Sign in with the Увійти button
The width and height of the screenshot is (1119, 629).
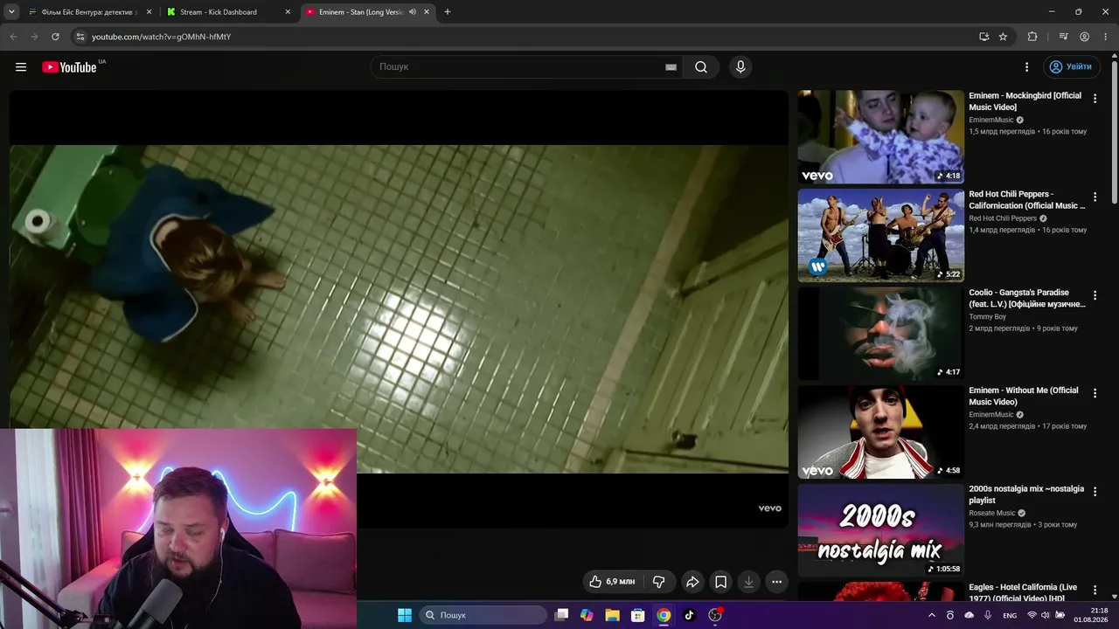click(1072, 67)
